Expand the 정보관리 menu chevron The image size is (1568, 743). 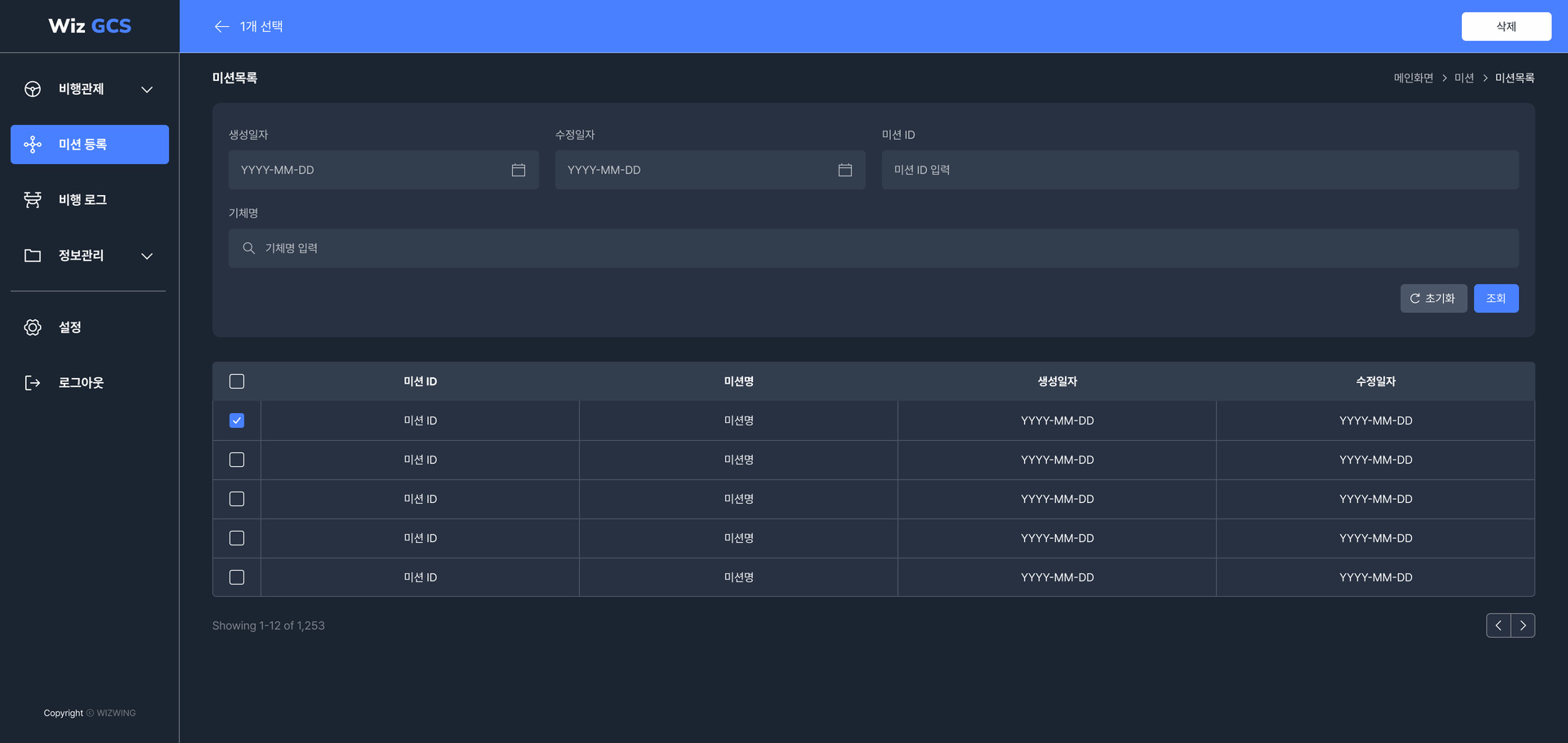pyautogui.click(x=147, y=256)
